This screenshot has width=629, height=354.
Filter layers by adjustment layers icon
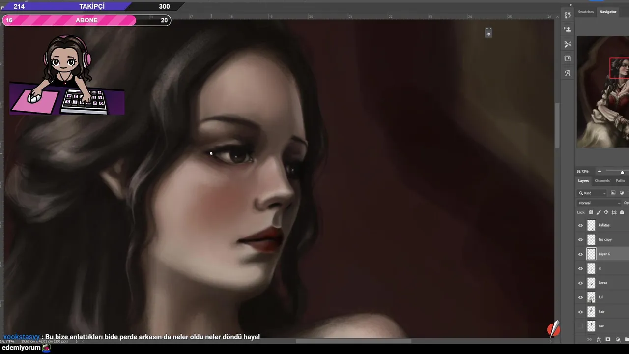point(622,193)
